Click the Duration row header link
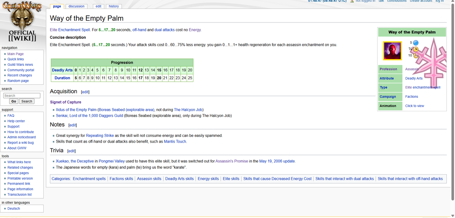 click(62, 78)
